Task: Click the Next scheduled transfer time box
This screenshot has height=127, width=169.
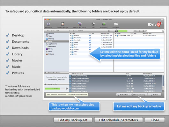Action: click(67, 95)
